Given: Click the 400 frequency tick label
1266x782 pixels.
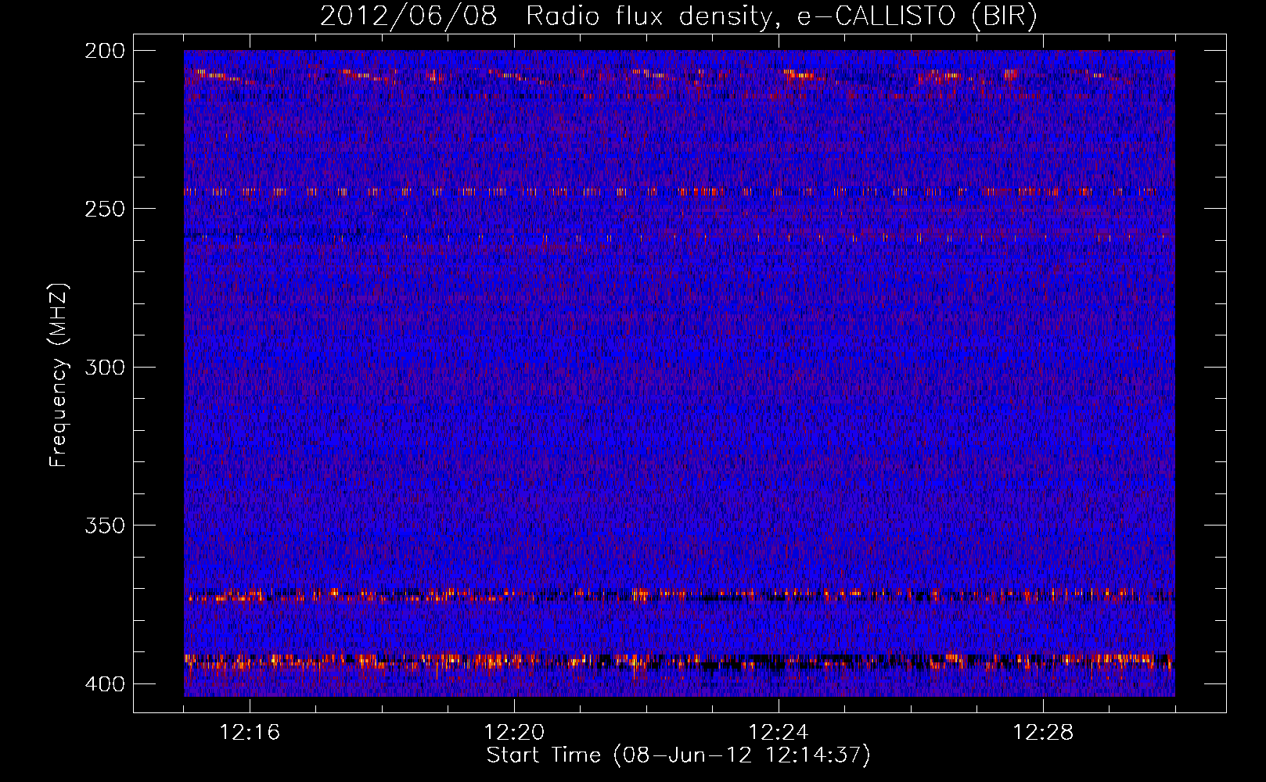Looking at the screenshot, I should (104, 684).
